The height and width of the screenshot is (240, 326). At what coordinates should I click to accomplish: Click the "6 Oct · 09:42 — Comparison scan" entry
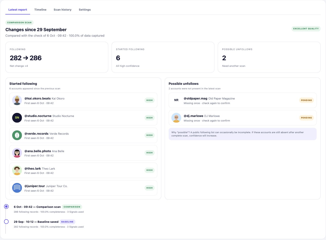click(37, 207)
